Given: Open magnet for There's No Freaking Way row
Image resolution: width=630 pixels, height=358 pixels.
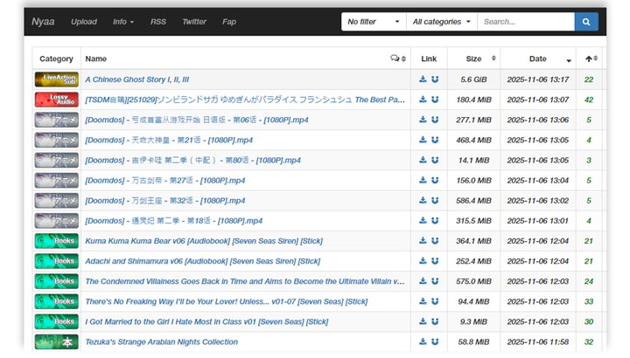Looking at the screenshot, I should (x=435, y=301).
